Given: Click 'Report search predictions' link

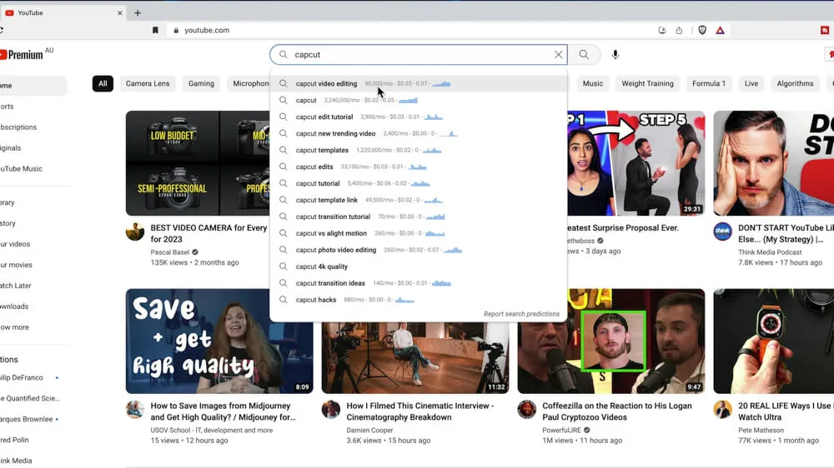Looking at the screenshot, I should pos(521,314).
